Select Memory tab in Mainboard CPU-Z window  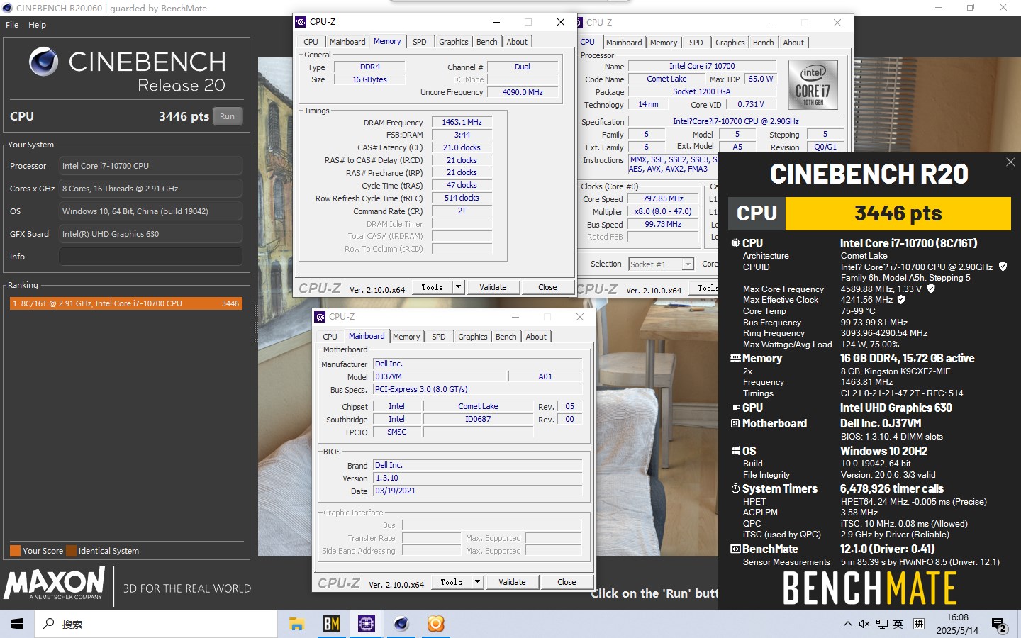[406, 337]
